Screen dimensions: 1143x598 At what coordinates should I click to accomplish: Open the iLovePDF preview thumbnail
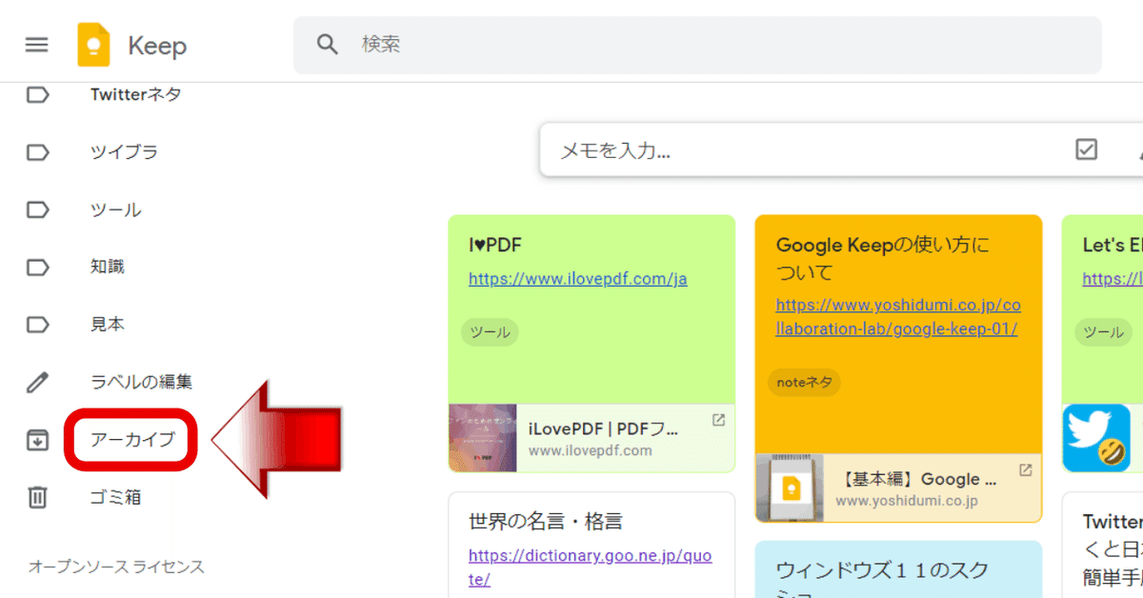point(483,438)
